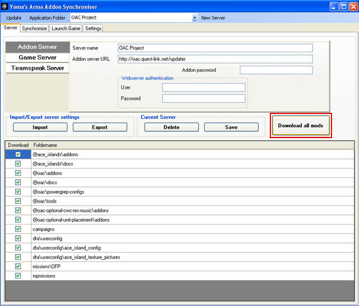Open the Launch Game tab

66,28
